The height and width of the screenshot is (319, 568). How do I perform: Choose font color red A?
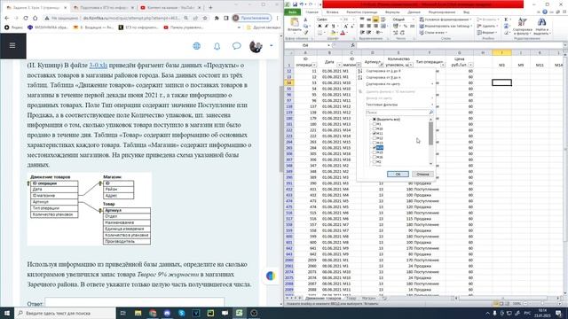[343, 33]
